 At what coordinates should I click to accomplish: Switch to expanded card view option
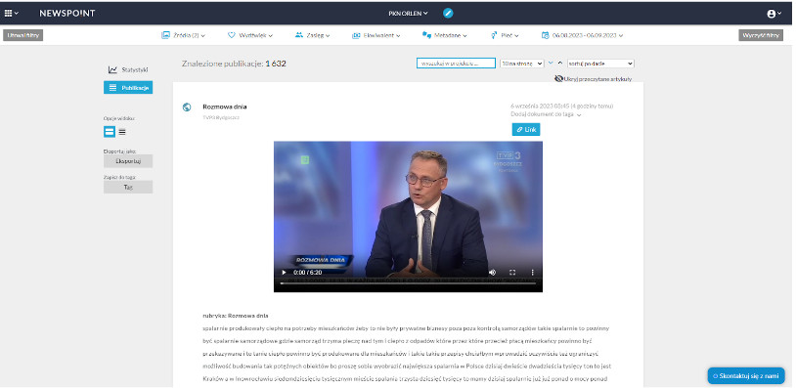click(110, 132)
